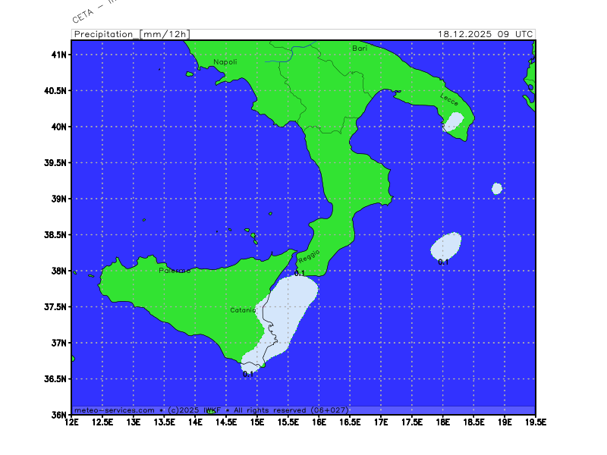Click the precipitation patch near Lecce
This screenshot has width=607, height=455.
click(x=454, y=121)
